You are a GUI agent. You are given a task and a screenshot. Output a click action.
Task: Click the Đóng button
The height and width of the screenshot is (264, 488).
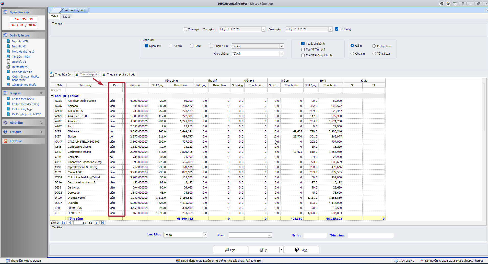pyautogui.click(x=301, y=250)
